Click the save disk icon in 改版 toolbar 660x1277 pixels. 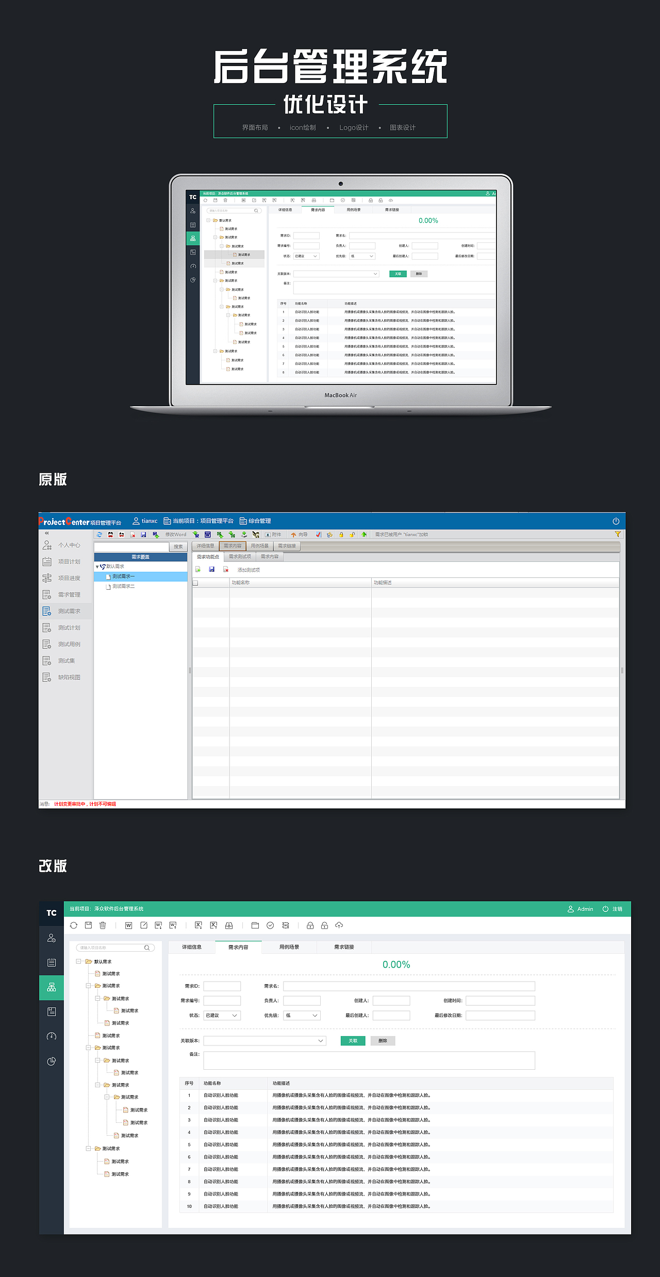(88, 925)
